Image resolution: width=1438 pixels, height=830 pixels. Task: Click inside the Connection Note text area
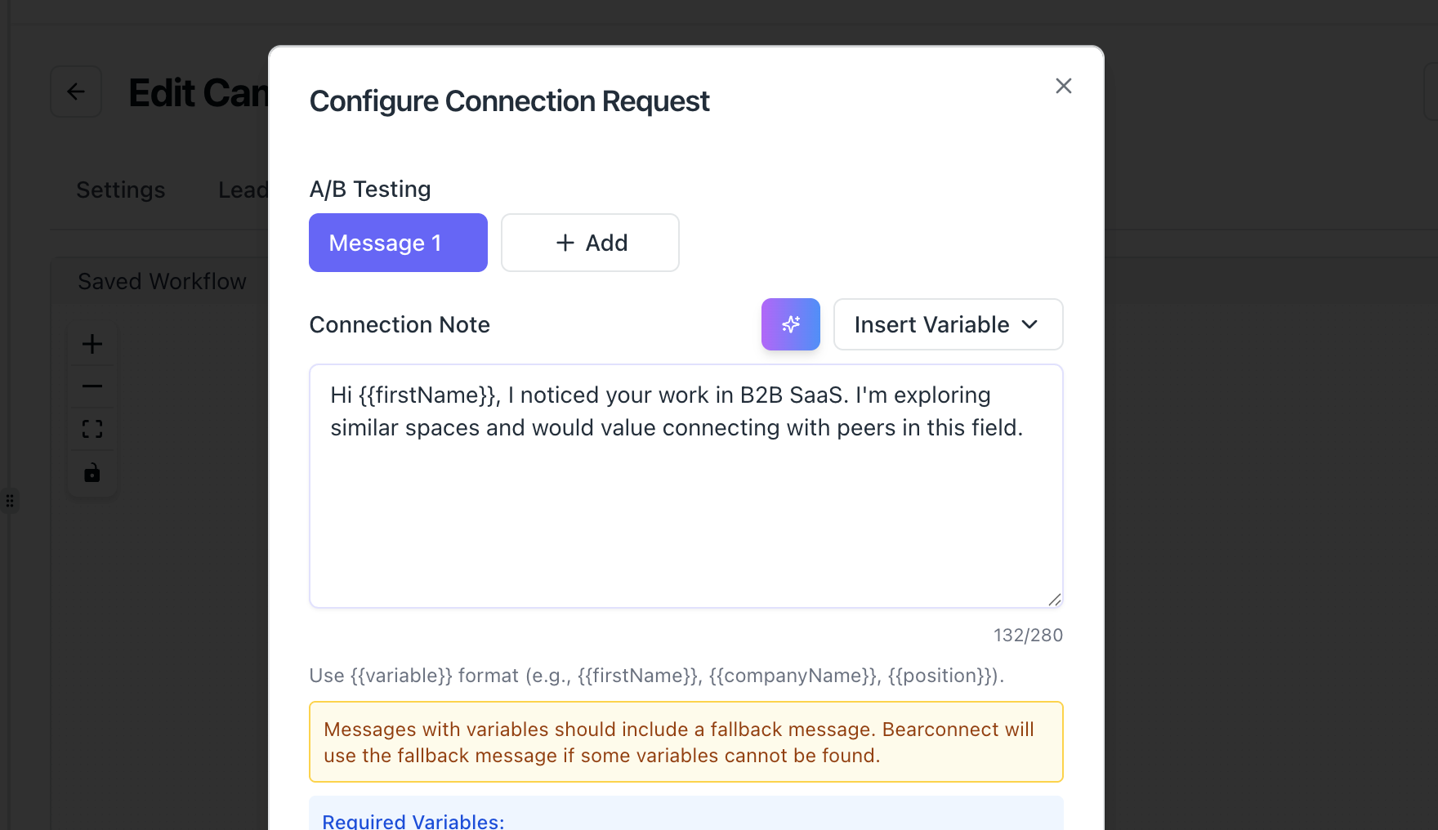[x=685, y=506]
